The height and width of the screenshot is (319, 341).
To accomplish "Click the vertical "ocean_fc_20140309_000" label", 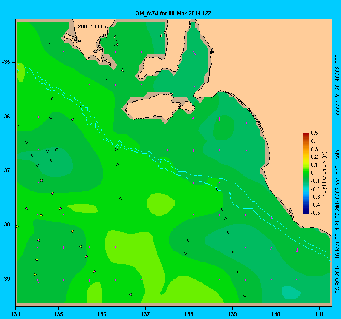I will click(337, 85).
